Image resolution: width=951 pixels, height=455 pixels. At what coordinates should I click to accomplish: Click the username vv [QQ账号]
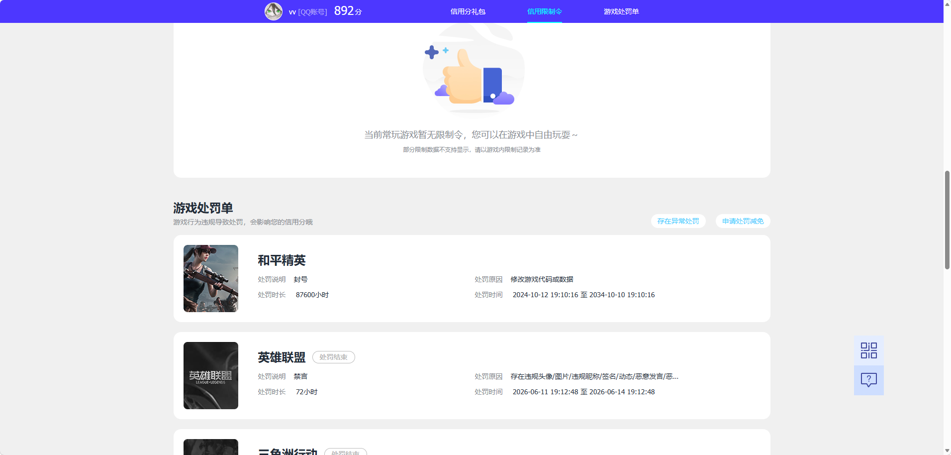coord(308,12)
